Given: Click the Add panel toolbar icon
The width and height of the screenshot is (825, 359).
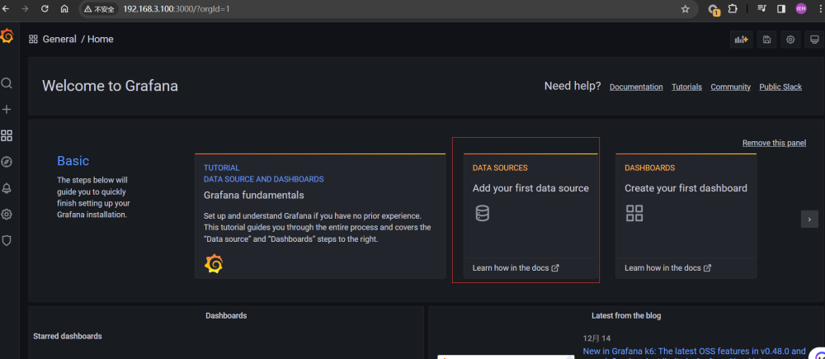Looking at the screenshot, I should coord(742,40).
